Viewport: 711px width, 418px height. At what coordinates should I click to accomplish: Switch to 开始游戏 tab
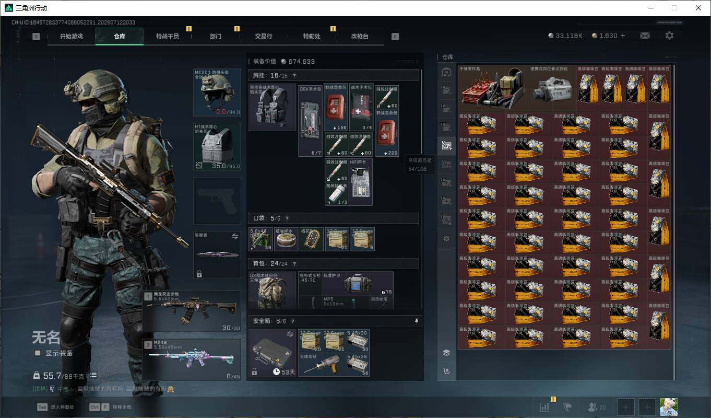(72, 37)
